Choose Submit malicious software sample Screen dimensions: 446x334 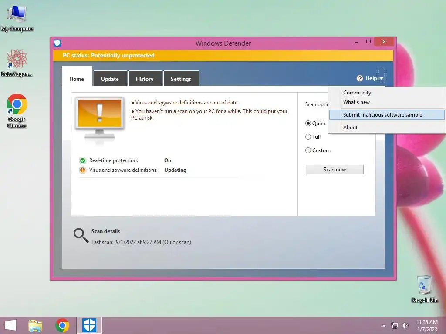[387, 115]
